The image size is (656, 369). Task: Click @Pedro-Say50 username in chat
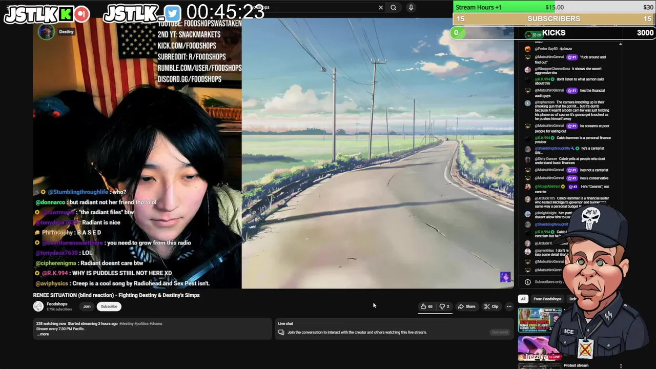tap(546, 49)
